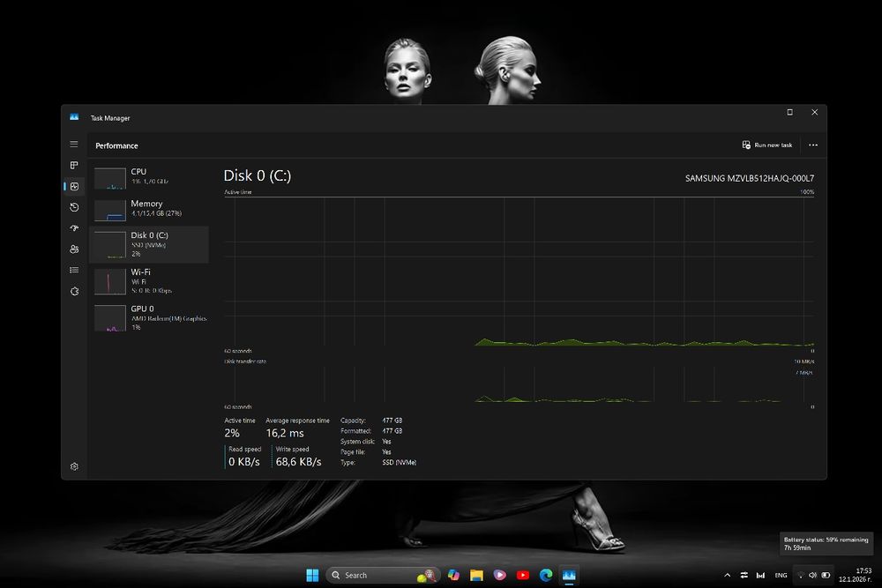Image resolution: width=882 pixels, height=588 pixels.
Task: Select the Disk 0 (C:) performance entry
Action: [149, 244]
